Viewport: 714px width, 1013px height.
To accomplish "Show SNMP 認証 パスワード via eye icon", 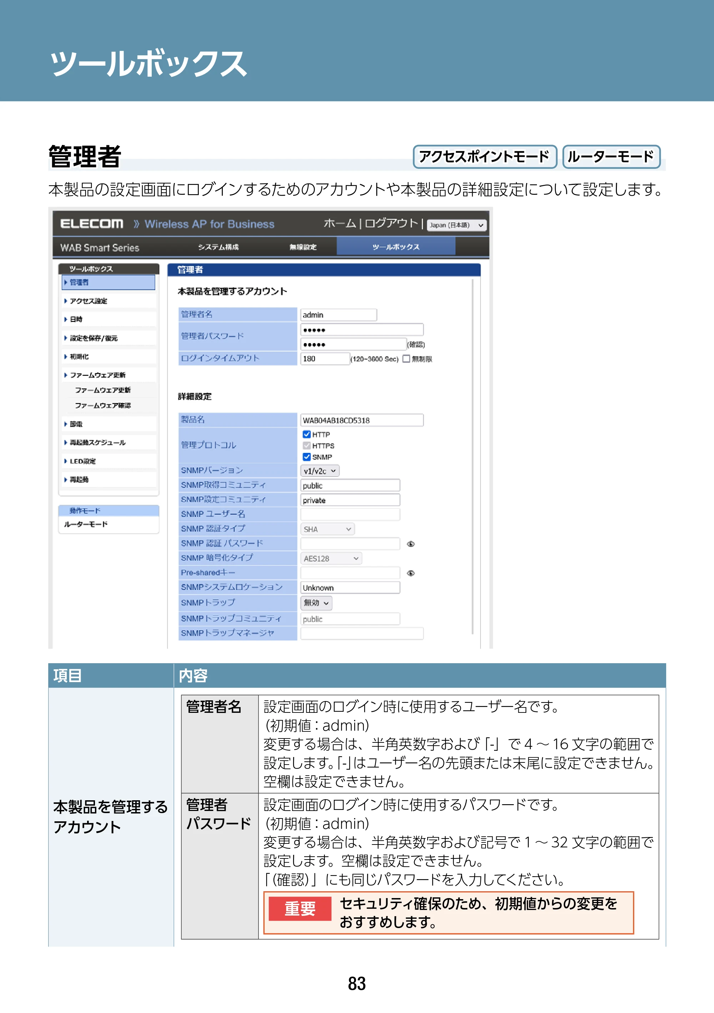I will coord(411,544).
